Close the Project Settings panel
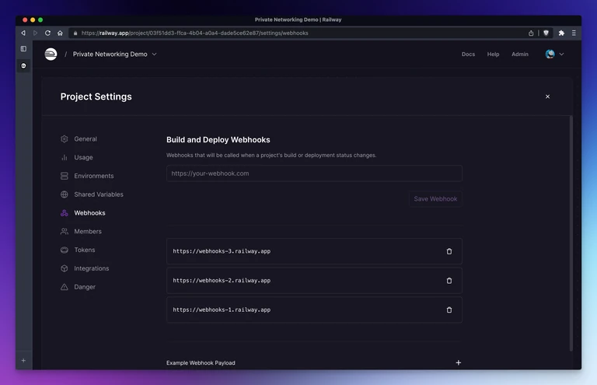 (547, 96)
